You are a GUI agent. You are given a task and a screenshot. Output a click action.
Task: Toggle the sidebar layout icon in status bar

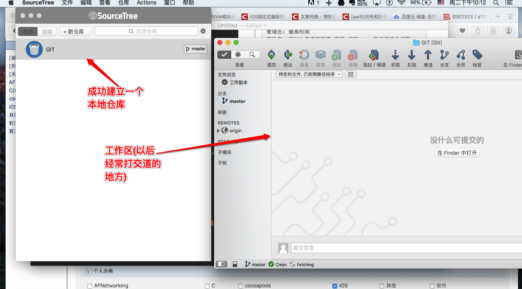(221, 264)
